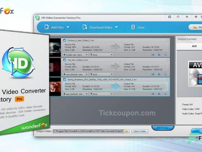Open Crop tool for Furious_6 row
Screen dimensions: 202x152
[159, 55]
